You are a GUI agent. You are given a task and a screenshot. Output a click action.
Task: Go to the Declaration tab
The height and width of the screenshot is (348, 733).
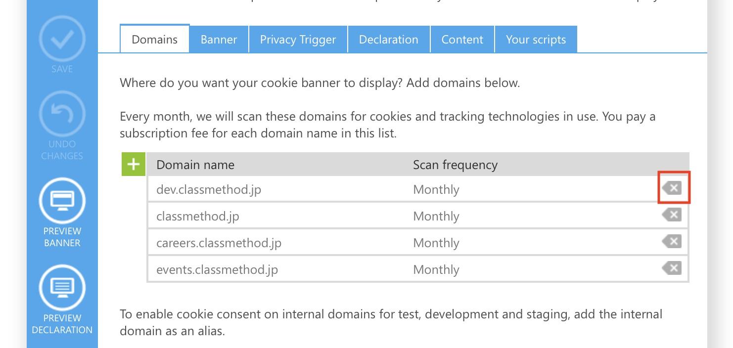coord(389,39)
